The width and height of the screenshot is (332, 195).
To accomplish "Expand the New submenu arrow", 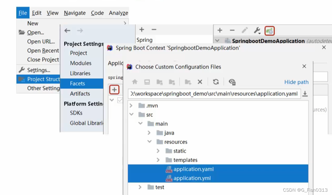I will point(125,23).
